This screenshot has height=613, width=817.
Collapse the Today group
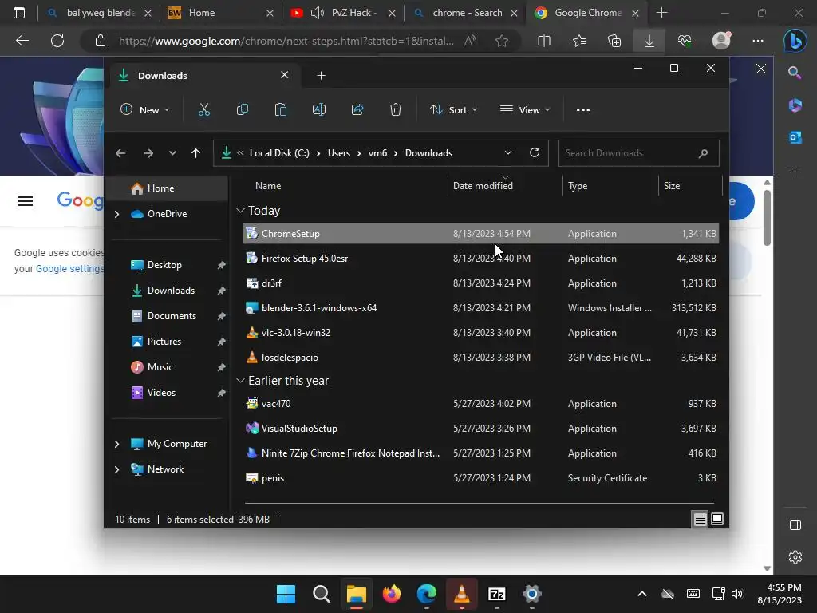[x=240, y=211]
